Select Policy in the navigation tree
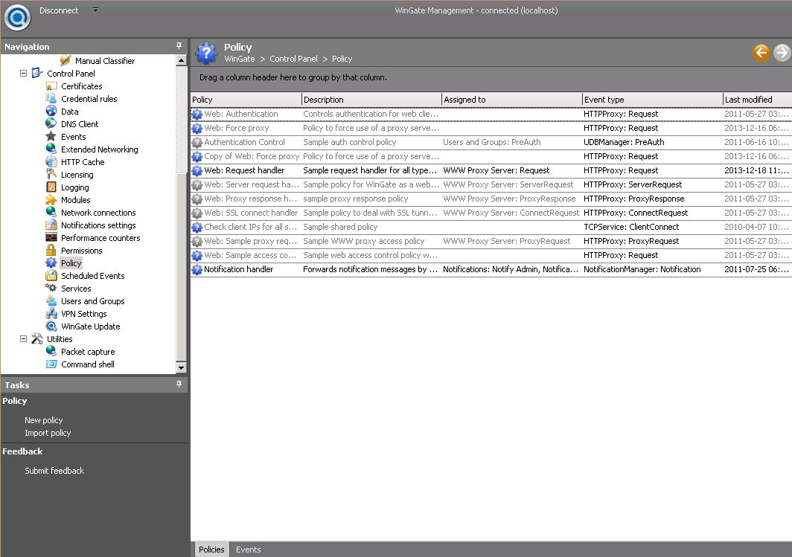The width and height of the screenshot is (792, 557). click(x=71, y=263)
